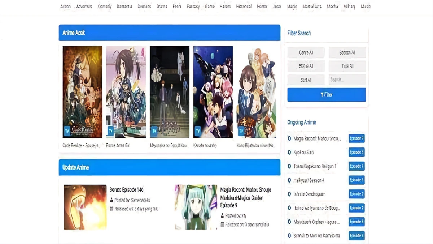Click the TV badge on Frame Arms Girl
Image resolution: width=433 pixels, height=244 pixels.
(111, 131)
